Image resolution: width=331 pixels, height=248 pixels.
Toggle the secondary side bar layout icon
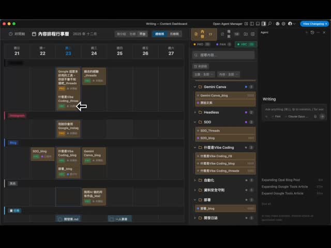point(263,24)
